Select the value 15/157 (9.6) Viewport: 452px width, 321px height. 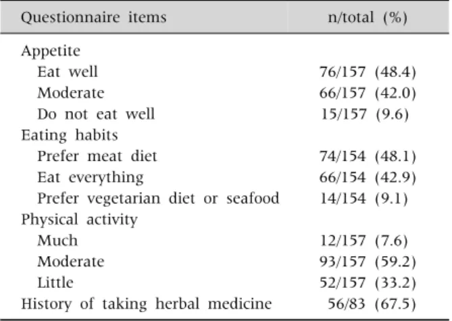point(365,114)
